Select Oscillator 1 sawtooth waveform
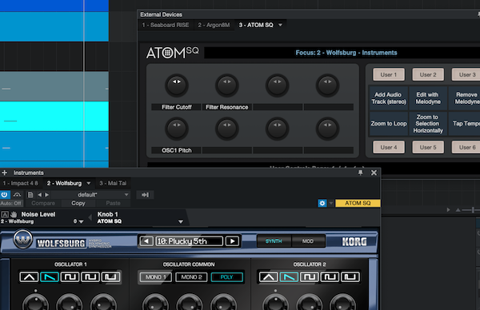 [50, 277]
